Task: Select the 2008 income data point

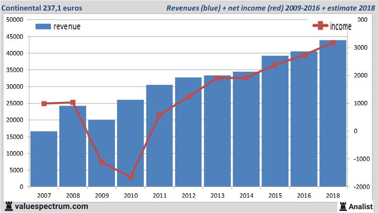Action: click(x=73, y=103)
